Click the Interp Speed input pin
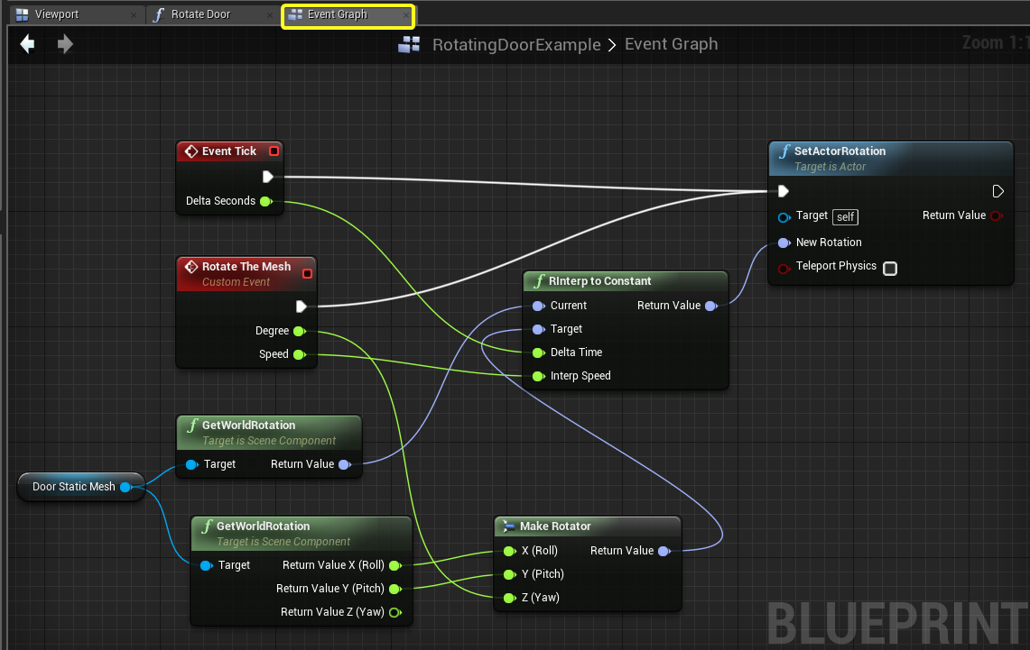1030x650 pixels. click(x=538, y=376)
